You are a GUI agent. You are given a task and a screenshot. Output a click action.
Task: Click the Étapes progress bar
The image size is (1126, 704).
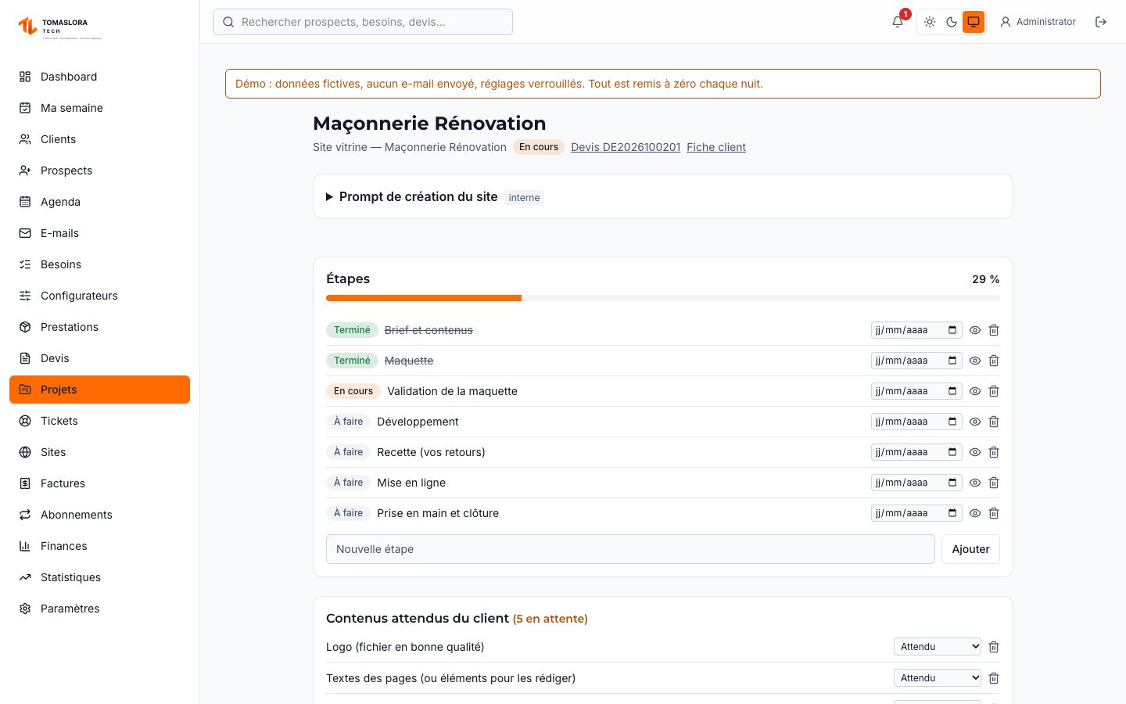663,298
